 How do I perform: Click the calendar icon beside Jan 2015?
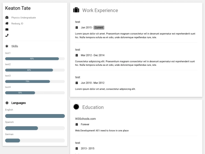pyautogui.click(x=77, y=27)
